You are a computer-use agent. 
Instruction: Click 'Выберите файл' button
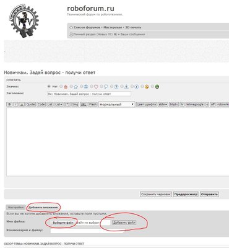63,223
